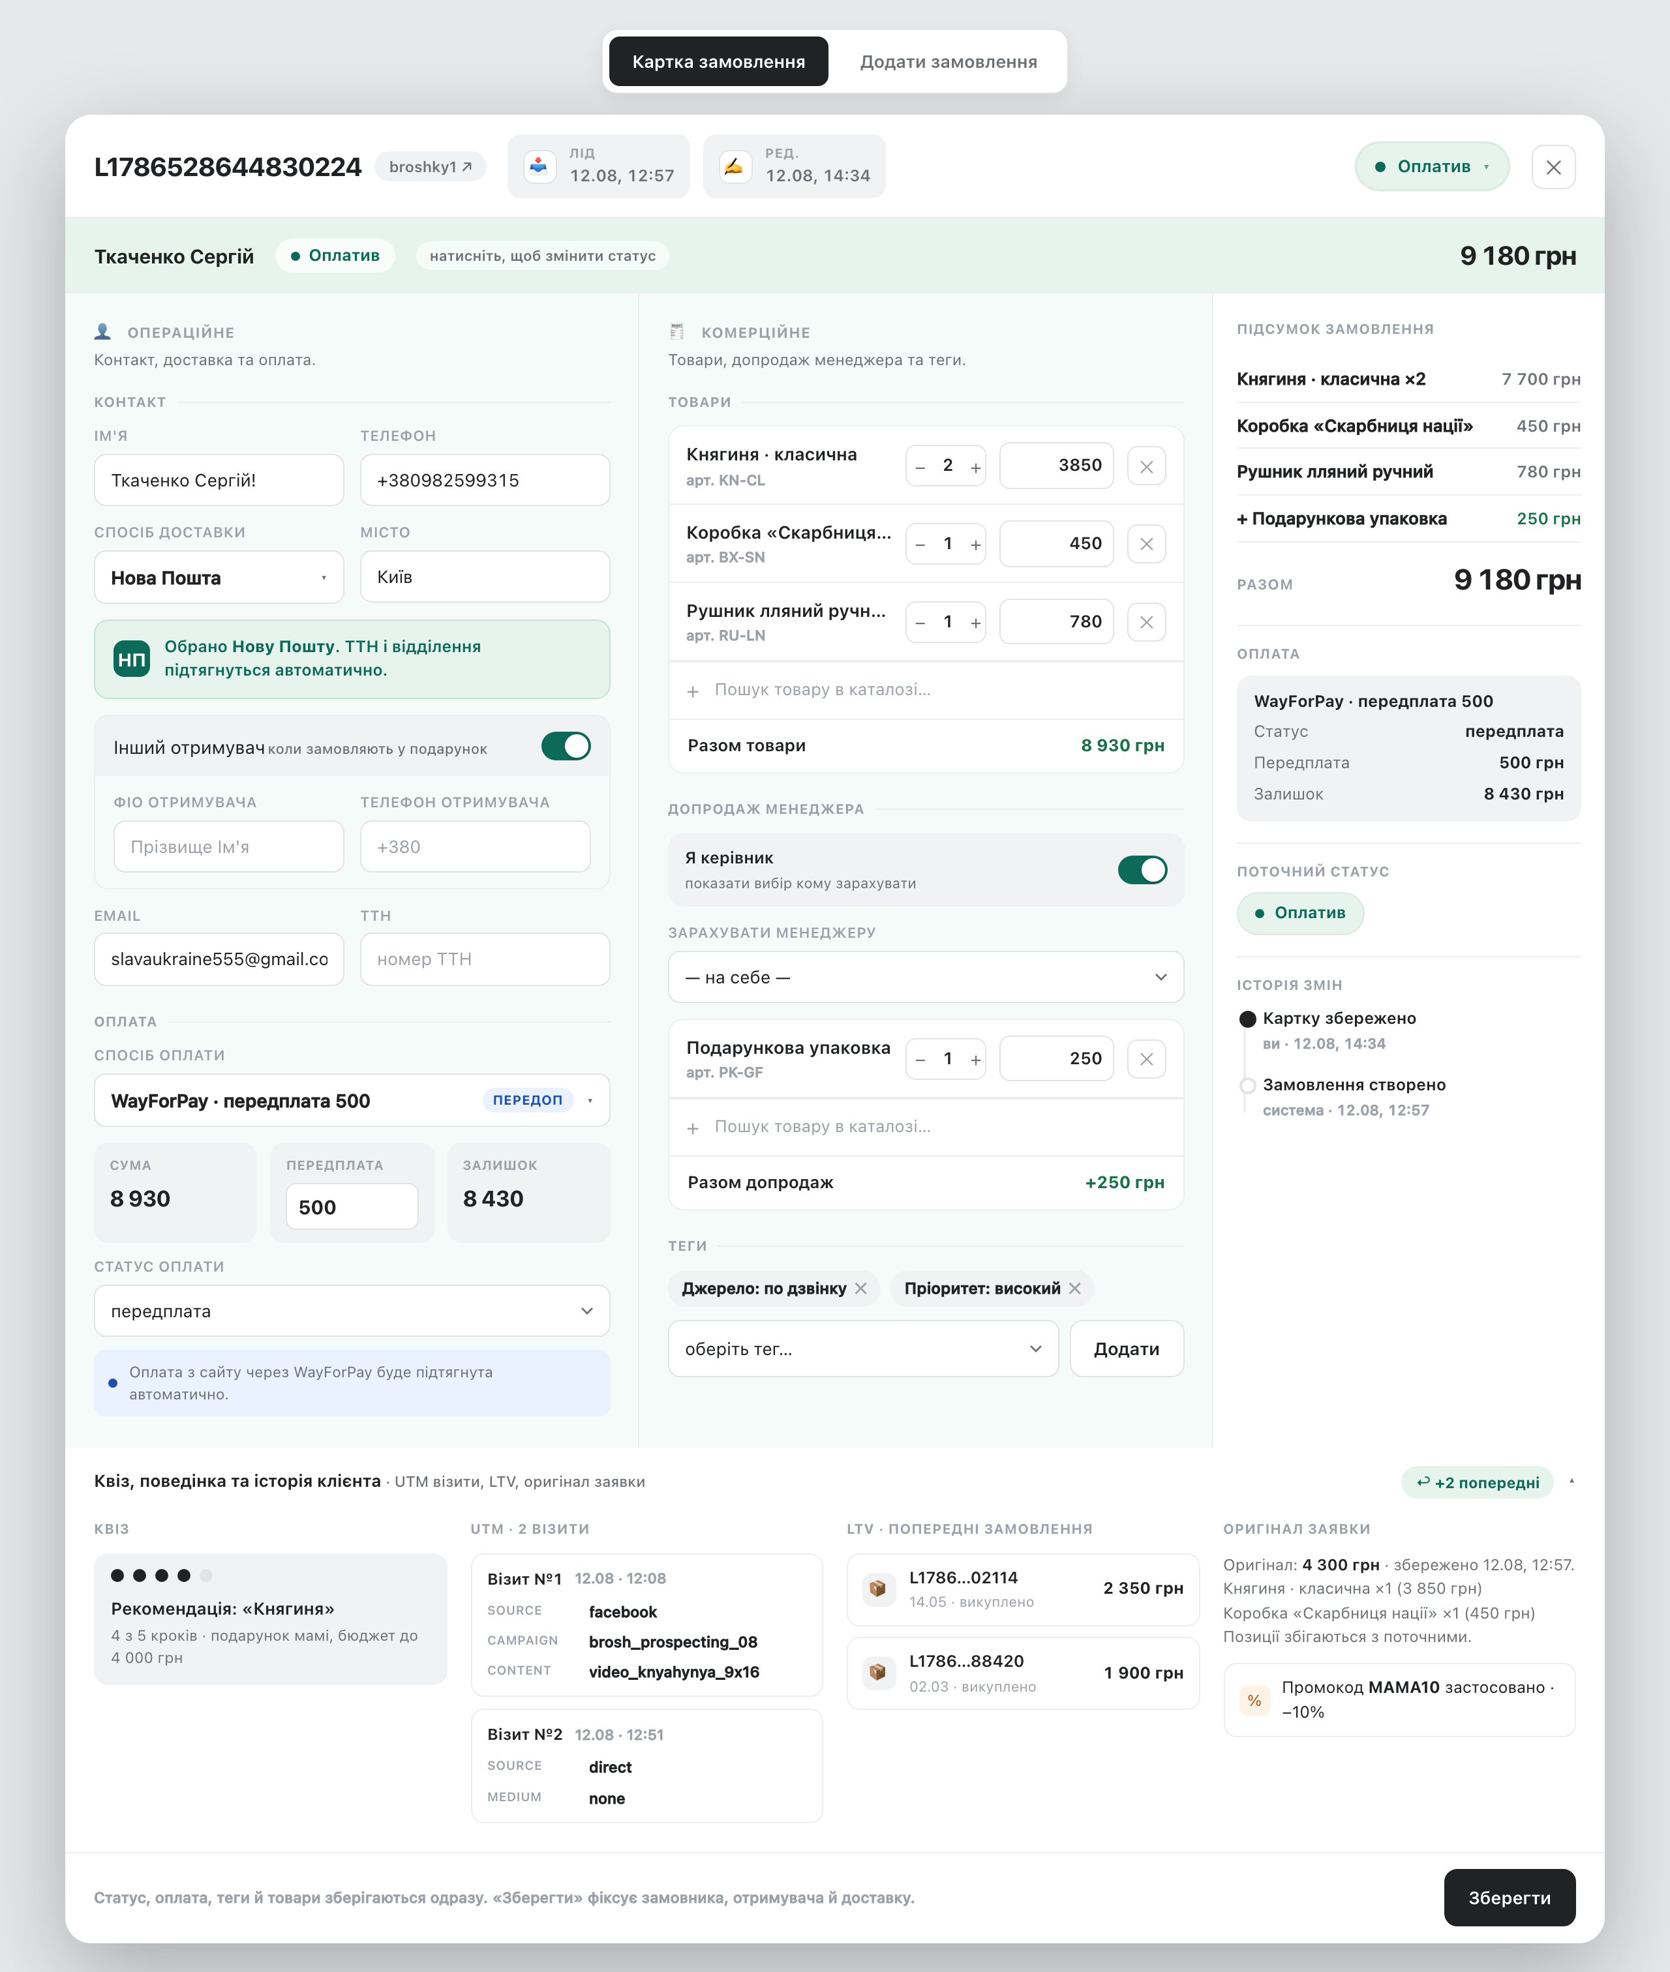The height and width of the screenshot is (1972, 1670).
Task: Click the Ім'я input field
Action: point(219,480)
